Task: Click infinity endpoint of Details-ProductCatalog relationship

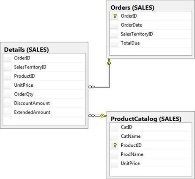Action: pos(92,116)
